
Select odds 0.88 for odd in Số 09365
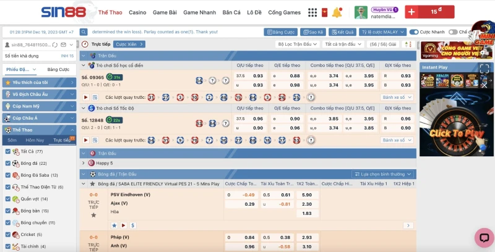pos(286,76)
